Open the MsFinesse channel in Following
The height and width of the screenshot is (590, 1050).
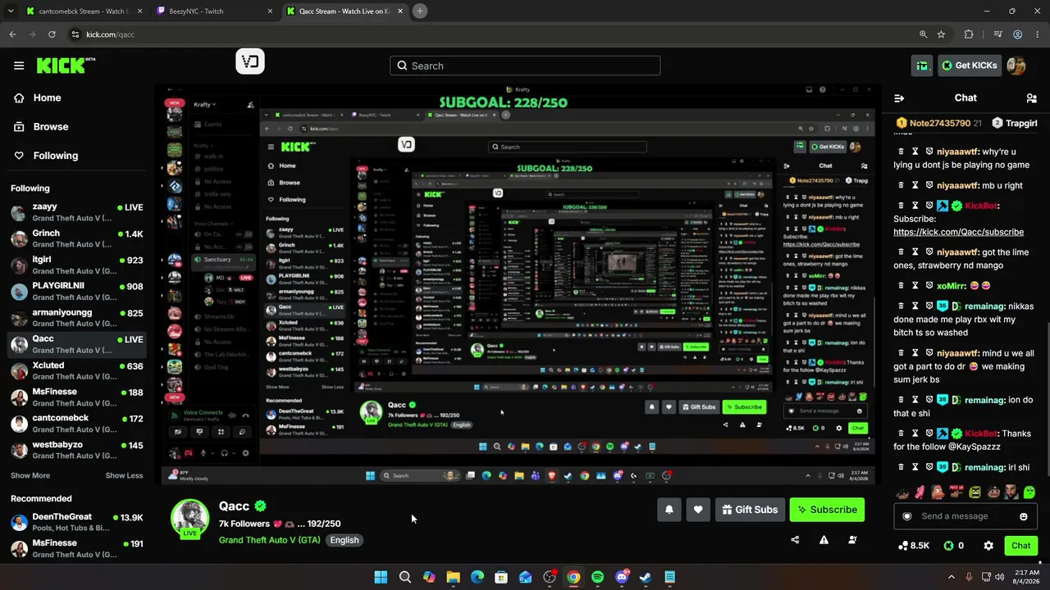(78, 397)
